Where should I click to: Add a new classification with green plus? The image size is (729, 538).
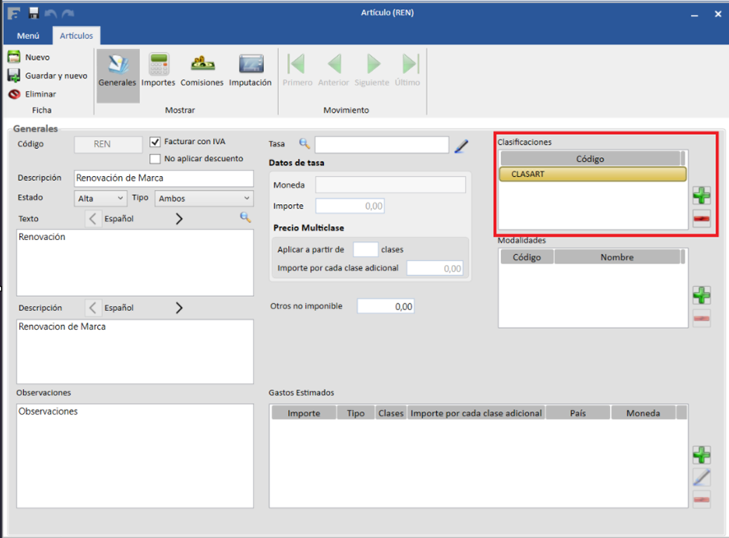coord(701,195)
